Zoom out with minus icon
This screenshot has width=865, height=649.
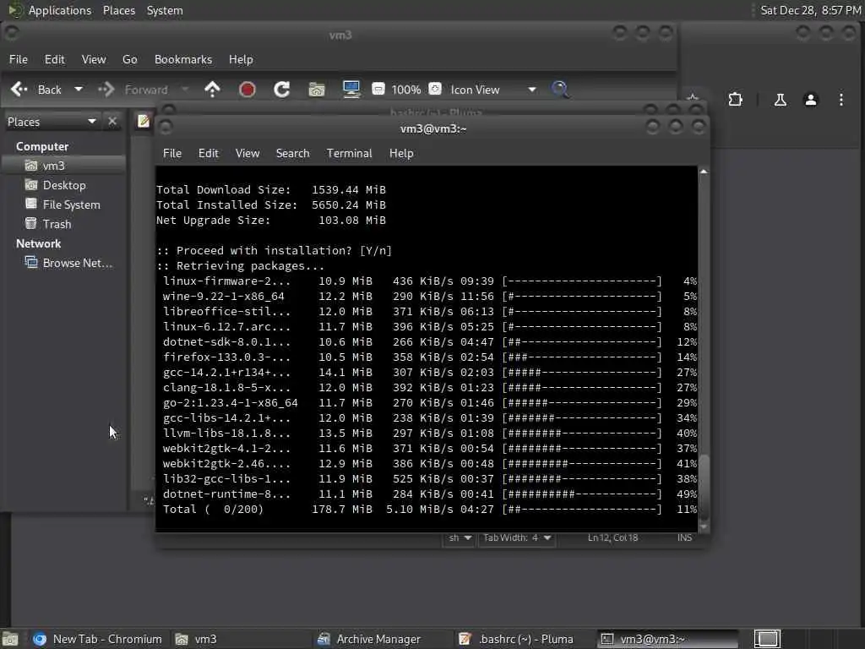click(x=378, y=89)
